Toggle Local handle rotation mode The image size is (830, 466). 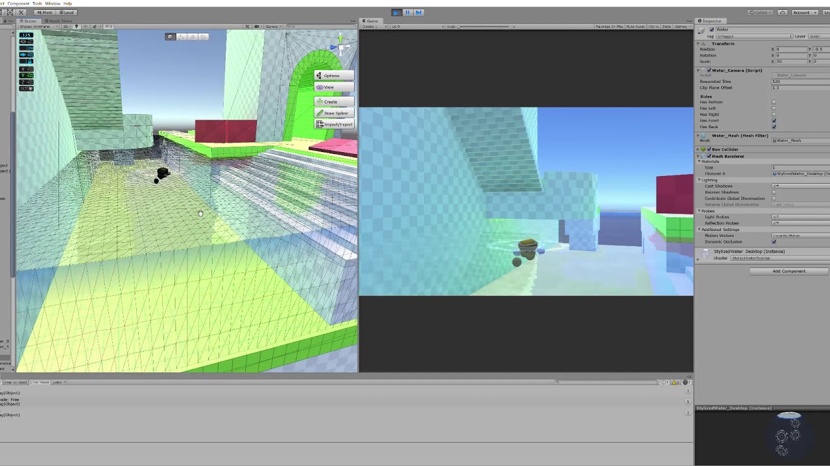(x=66, y=12)
